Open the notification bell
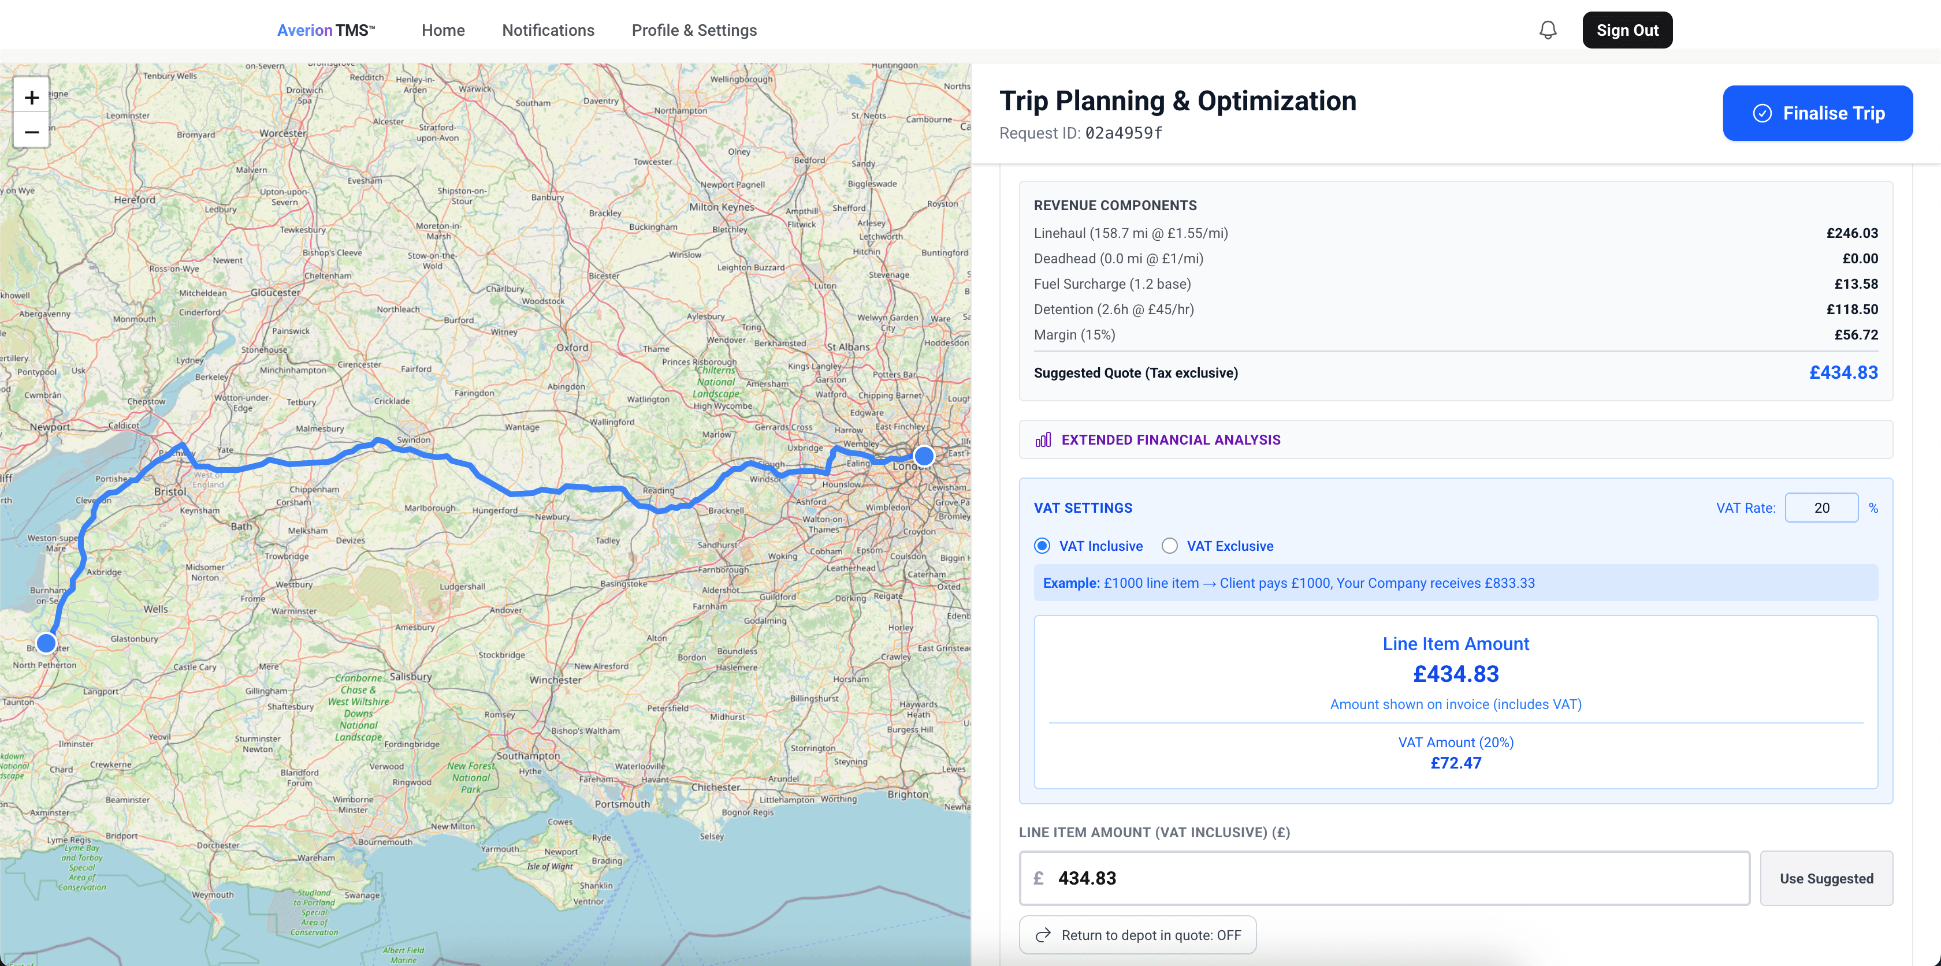The height and width of the screenshot is (966, 1941). tap(1548, 30)
